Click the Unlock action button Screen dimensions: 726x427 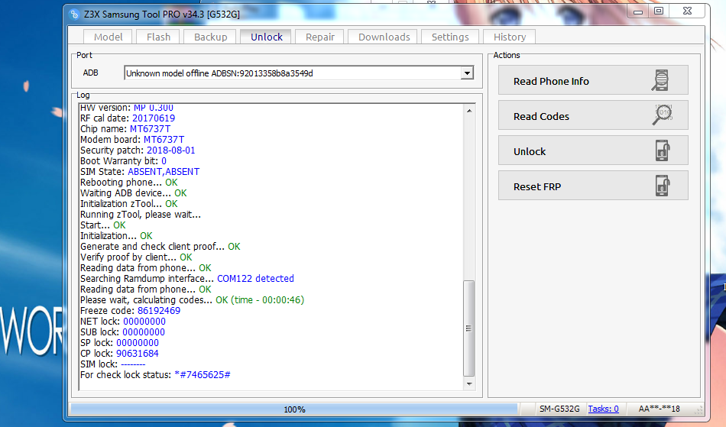point(593,150)
